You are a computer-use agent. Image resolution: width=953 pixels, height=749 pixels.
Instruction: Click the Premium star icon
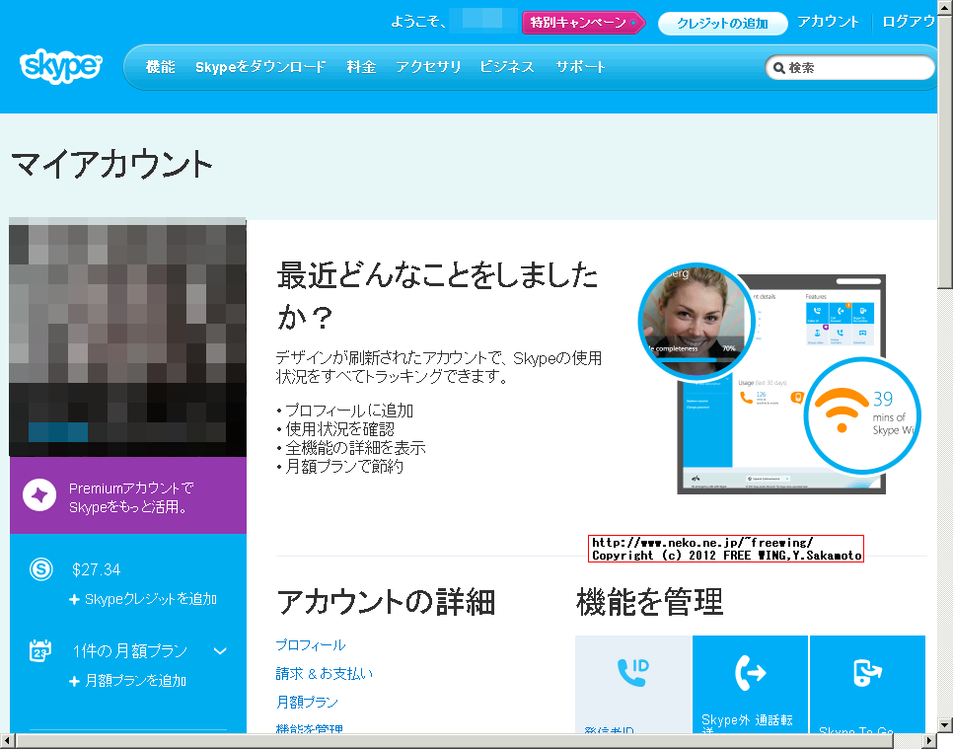click(39, 494)
